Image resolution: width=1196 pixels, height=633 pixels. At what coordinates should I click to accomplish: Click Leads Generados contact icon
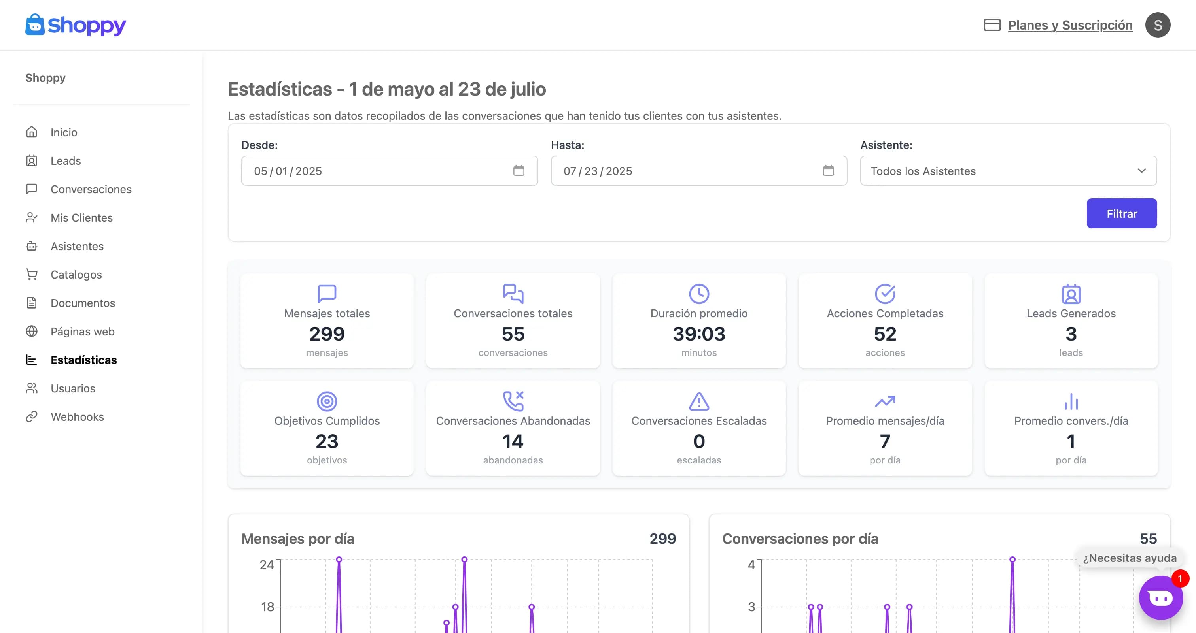click(x=1071, y=294)
